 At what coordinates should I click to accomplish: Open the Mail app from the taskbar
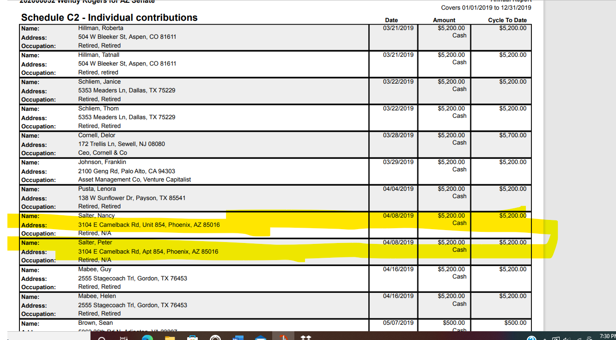pyautogui.click(x=260, y=337)
